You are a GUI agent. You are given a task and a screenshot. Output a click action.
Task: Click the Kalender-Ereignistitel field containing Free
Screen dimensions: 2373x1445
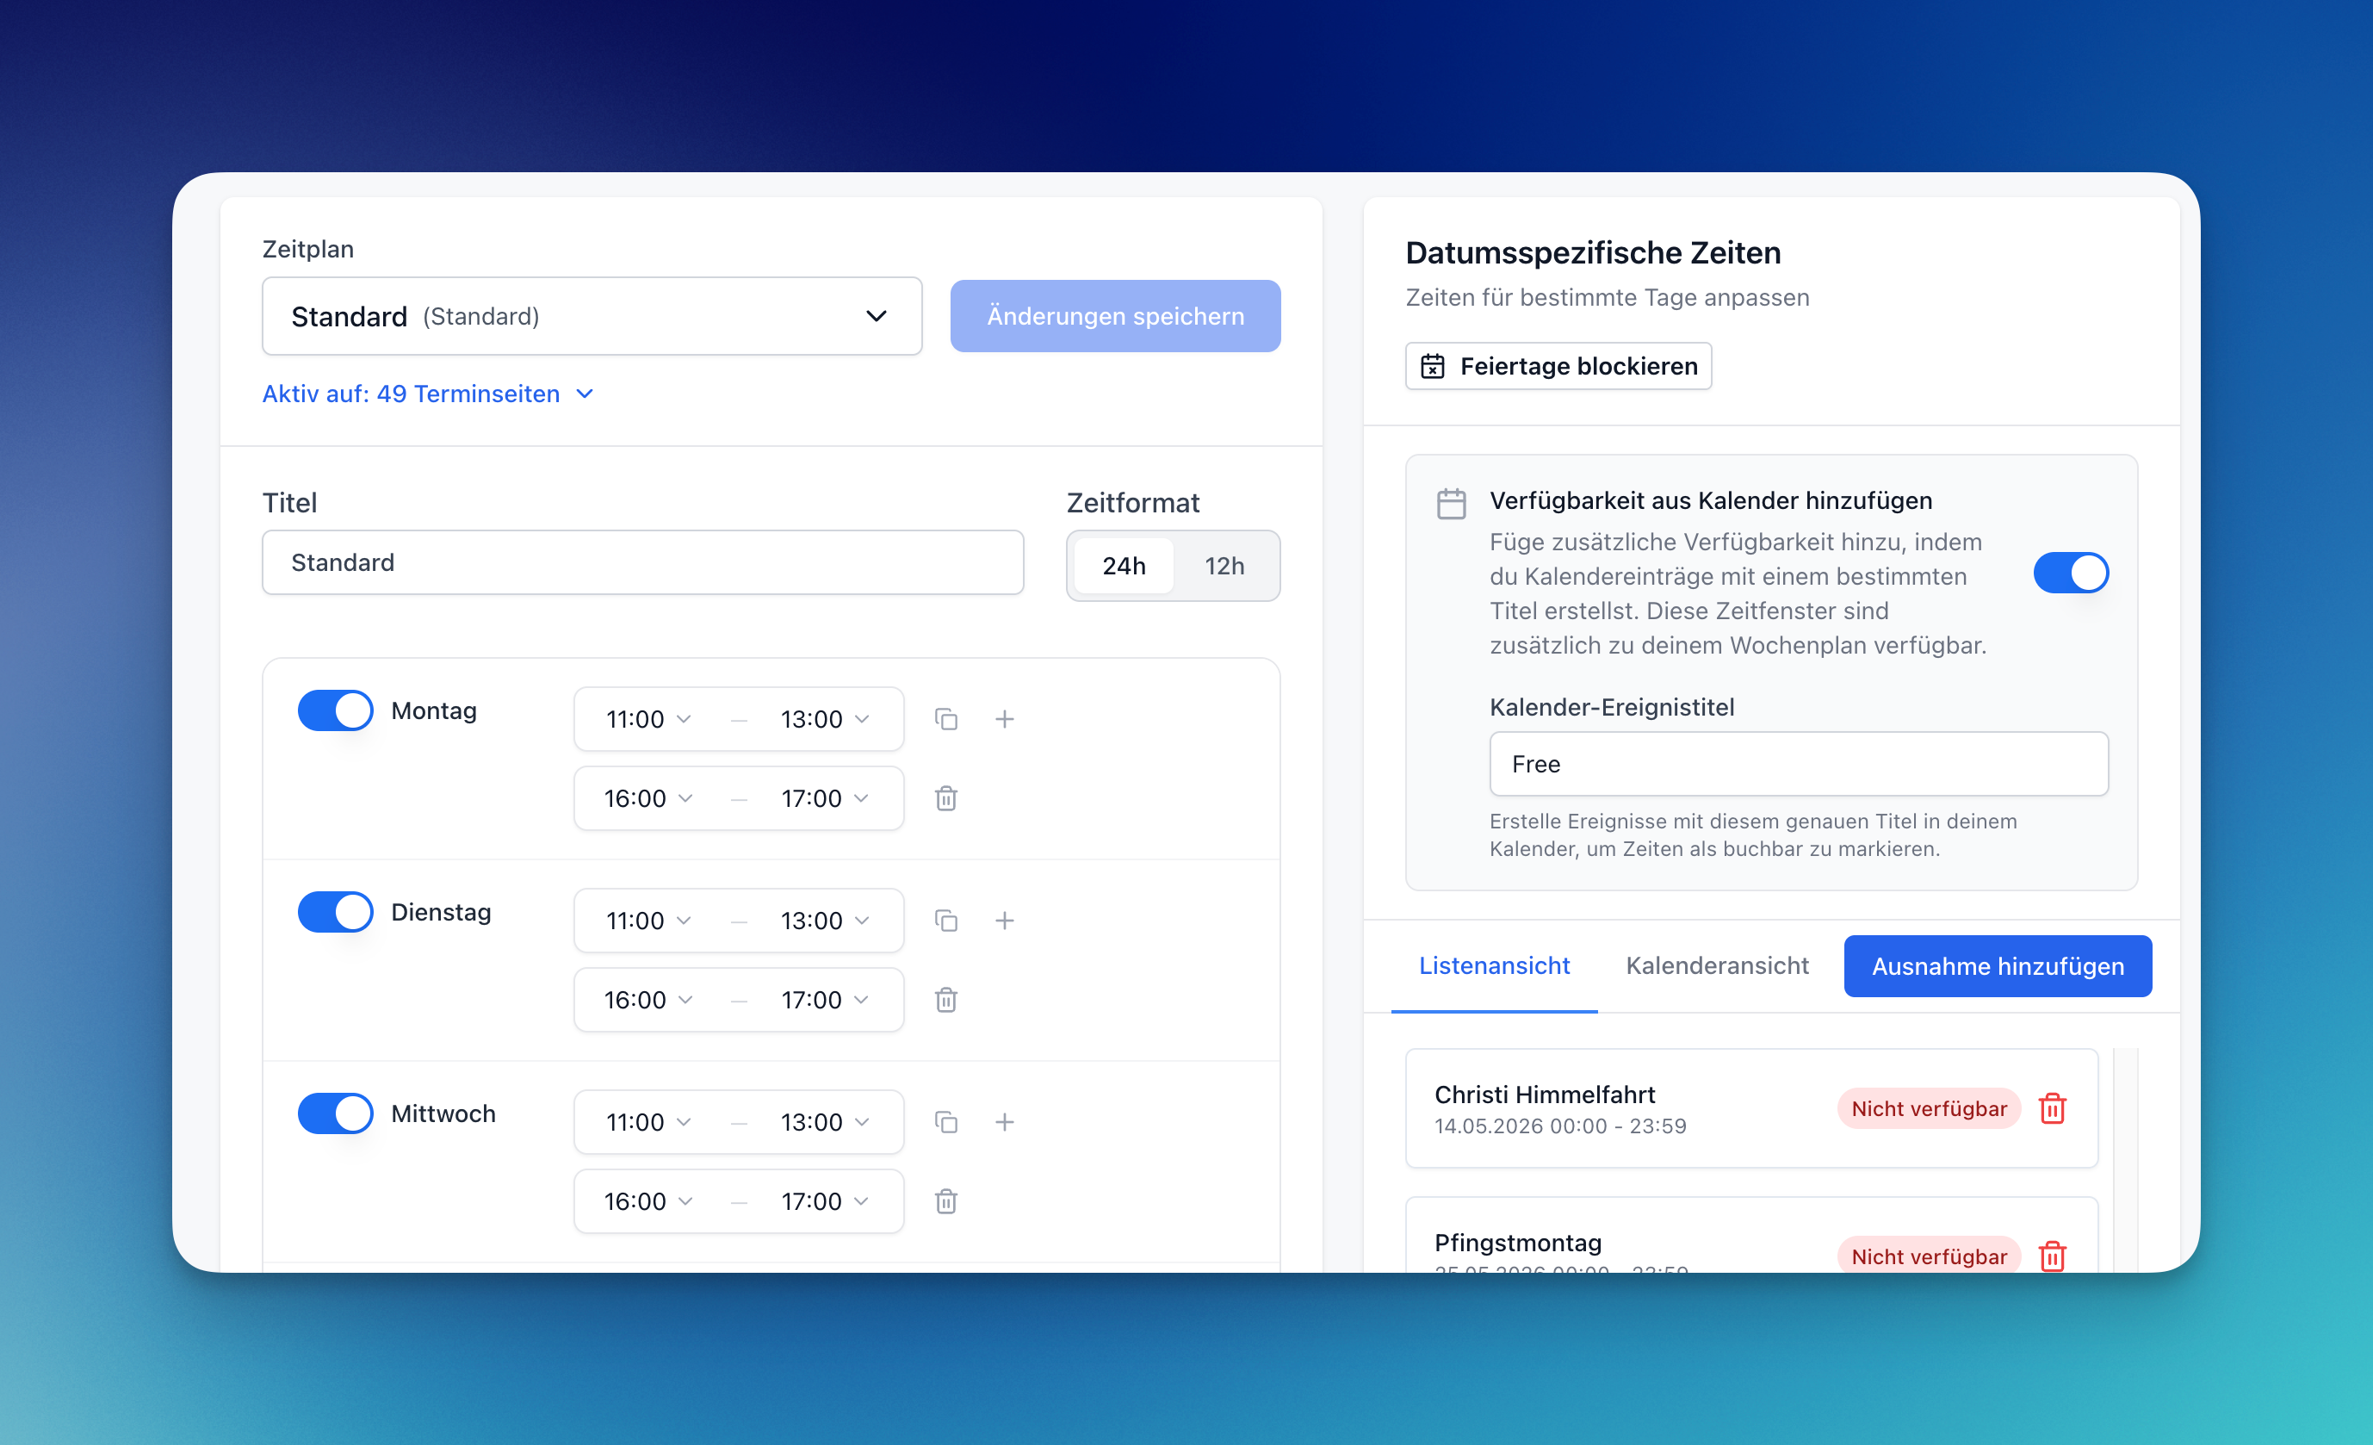(x=1798, y=764)
